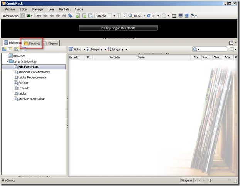Image resolution: width=240 pixels, height=186 pixels.
Task: Click the new smart list magnifier icon
Action: [16, 49]
